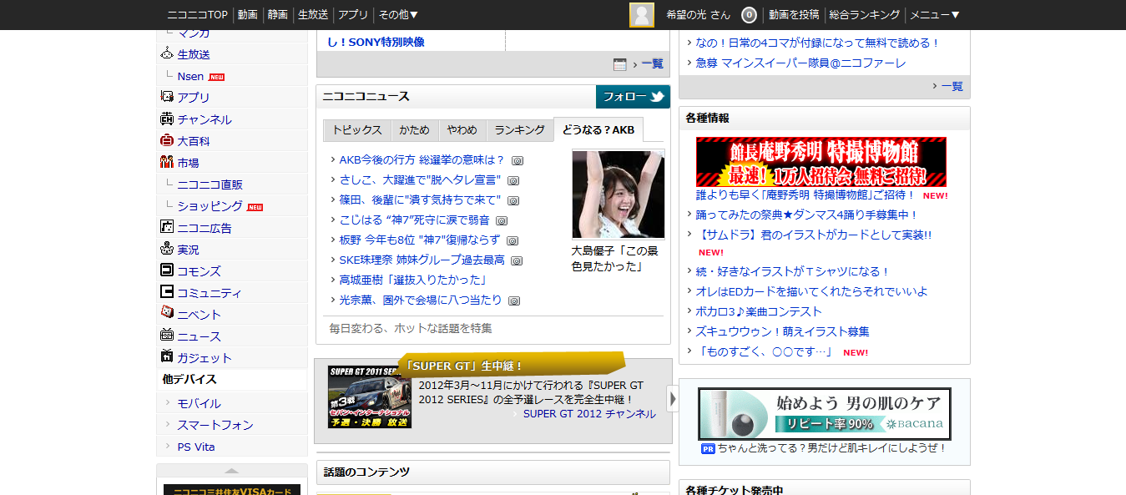Open SUPER GT 2012 チャンネル link
Viewport: 1126px width, 495px height.
pos(589,414)
